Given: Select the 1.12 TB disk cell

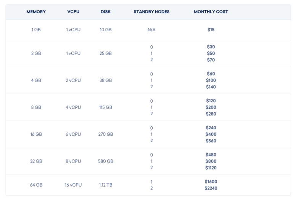Looking at the screenshot, I should click(106, 185).
